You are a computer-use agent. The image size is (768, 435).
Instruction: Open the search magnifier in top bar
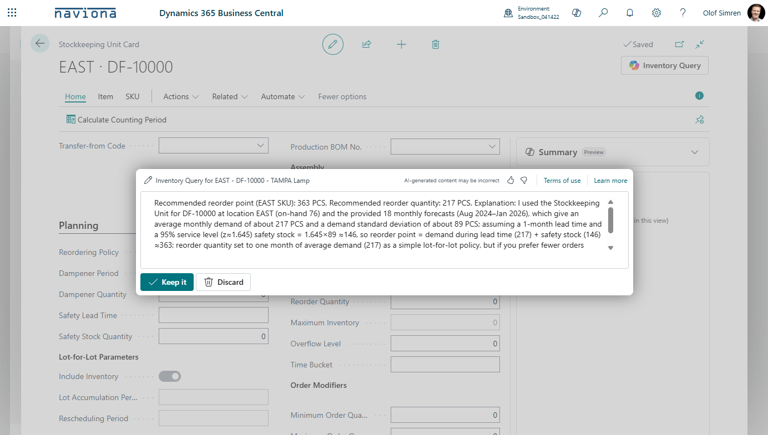tap(603, 13)
